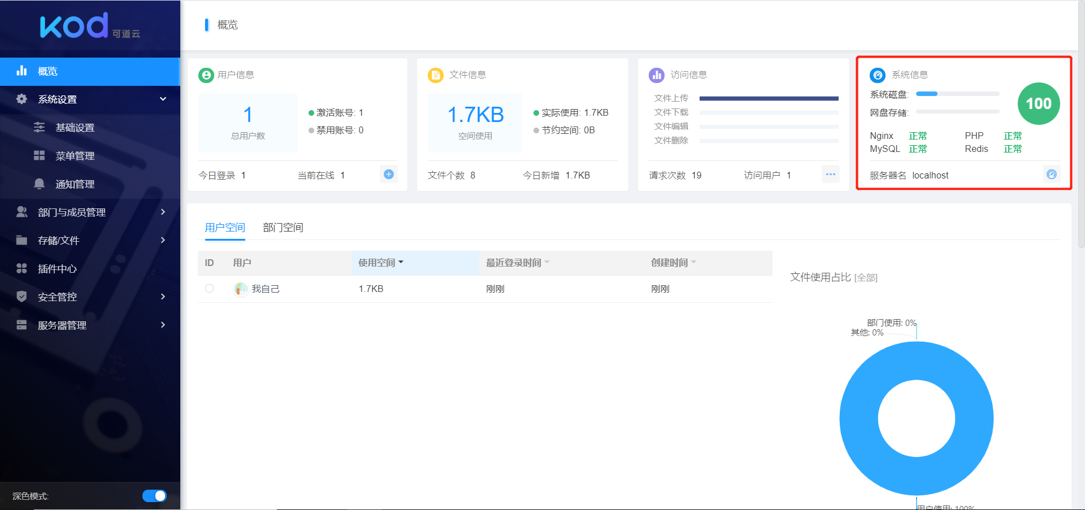This screenshot has width=1085, height=510.
Task: Click the purple 访问信息 card icon
Action: 657,75
